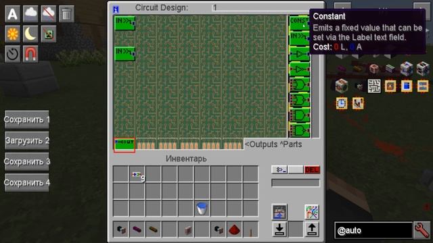
Task: Click the blue-screen framed item
Action: click(407, 86)
